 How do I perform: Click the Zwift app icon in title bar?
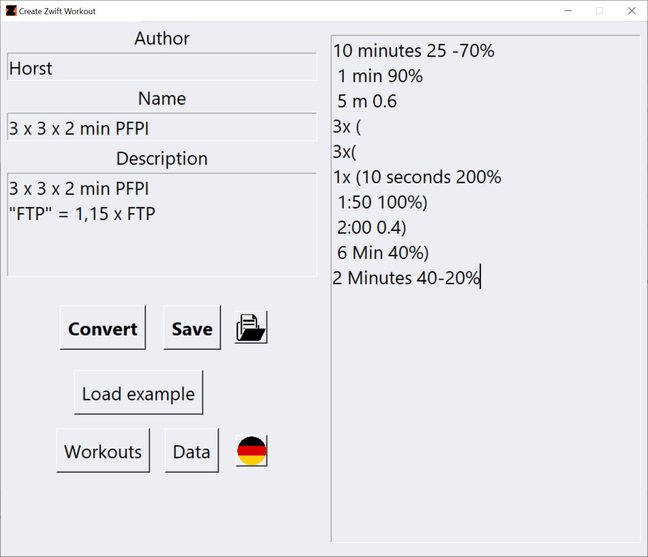pos(11,11)
